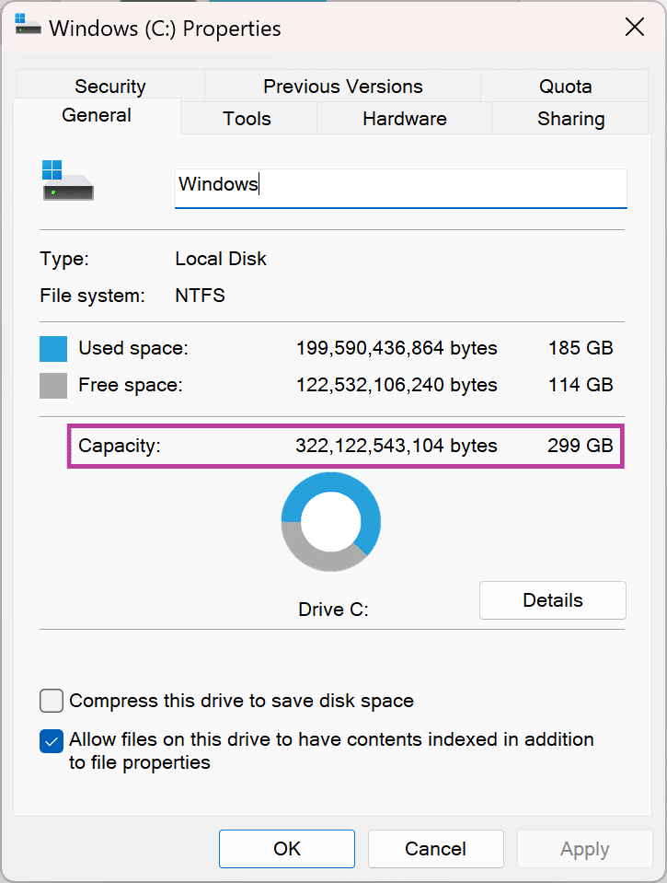Screen dimensions: 667x883
Task: Close the Properties dialog with the X
Action: point(635,27)
